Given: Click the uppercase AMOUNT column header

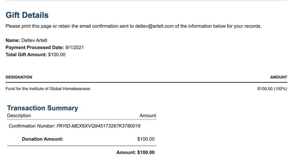Looking at the screenshot, I should coord(278,77).
